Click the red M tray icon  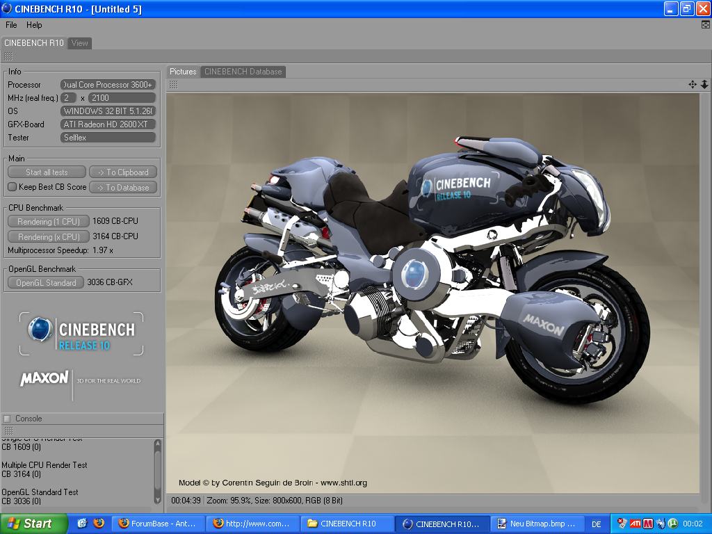(x=647, y=524)
